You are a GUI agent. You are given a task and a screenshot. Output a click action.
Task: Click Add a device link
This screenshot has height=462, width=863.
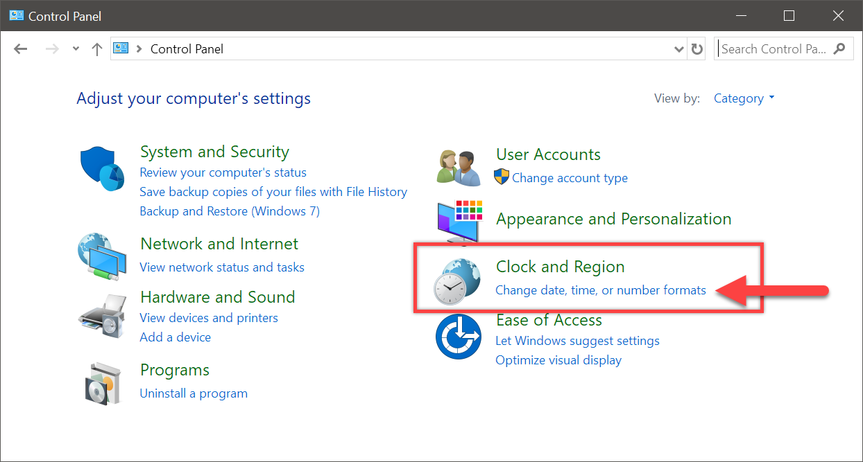point(176,337)
